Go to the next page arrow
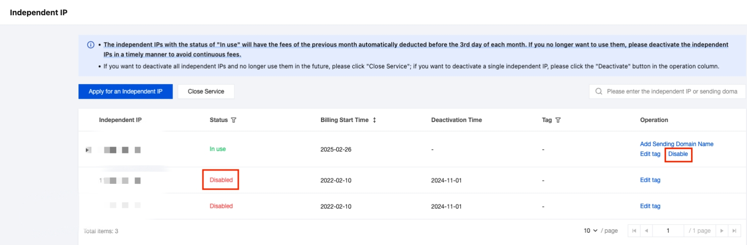 [722, 231]
